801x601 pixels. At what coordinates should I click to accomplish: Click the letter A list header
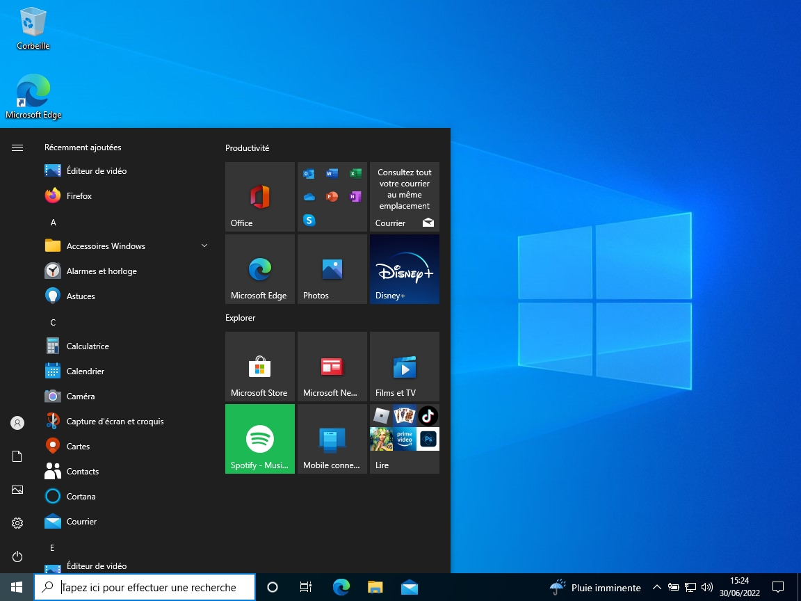[53, 223]
